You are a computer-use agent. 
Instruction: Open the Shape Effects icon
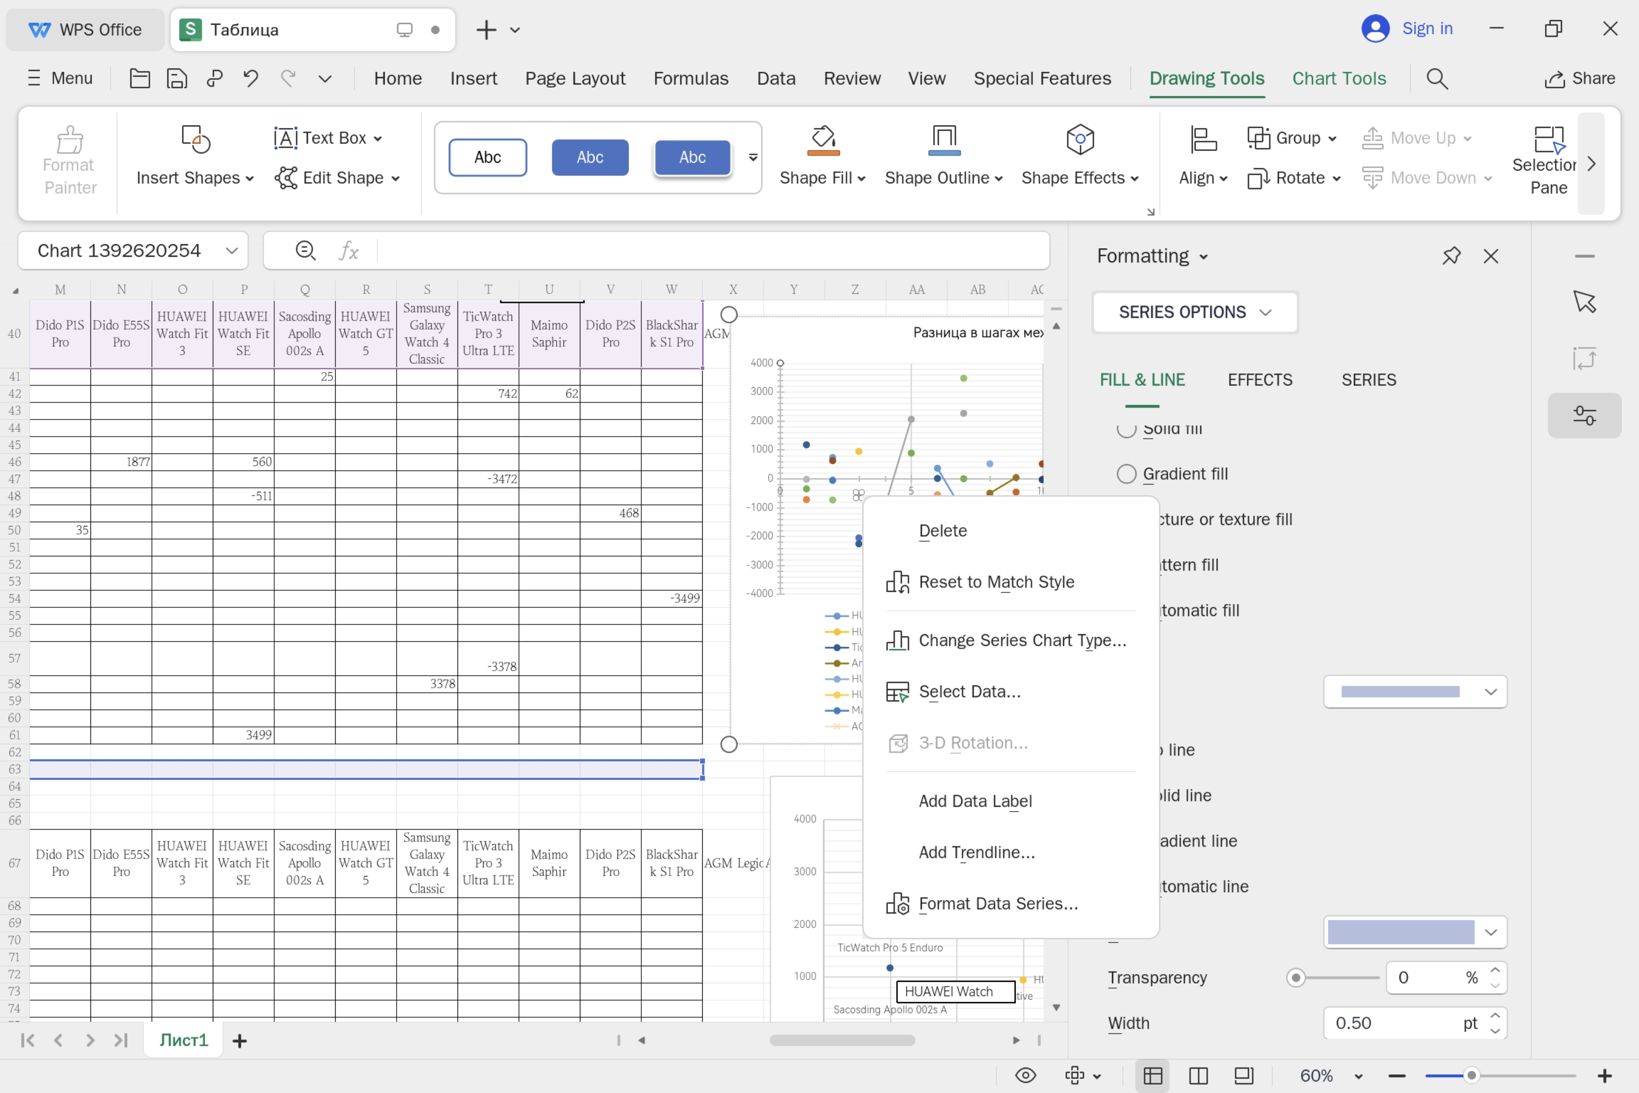[1080, 140]
